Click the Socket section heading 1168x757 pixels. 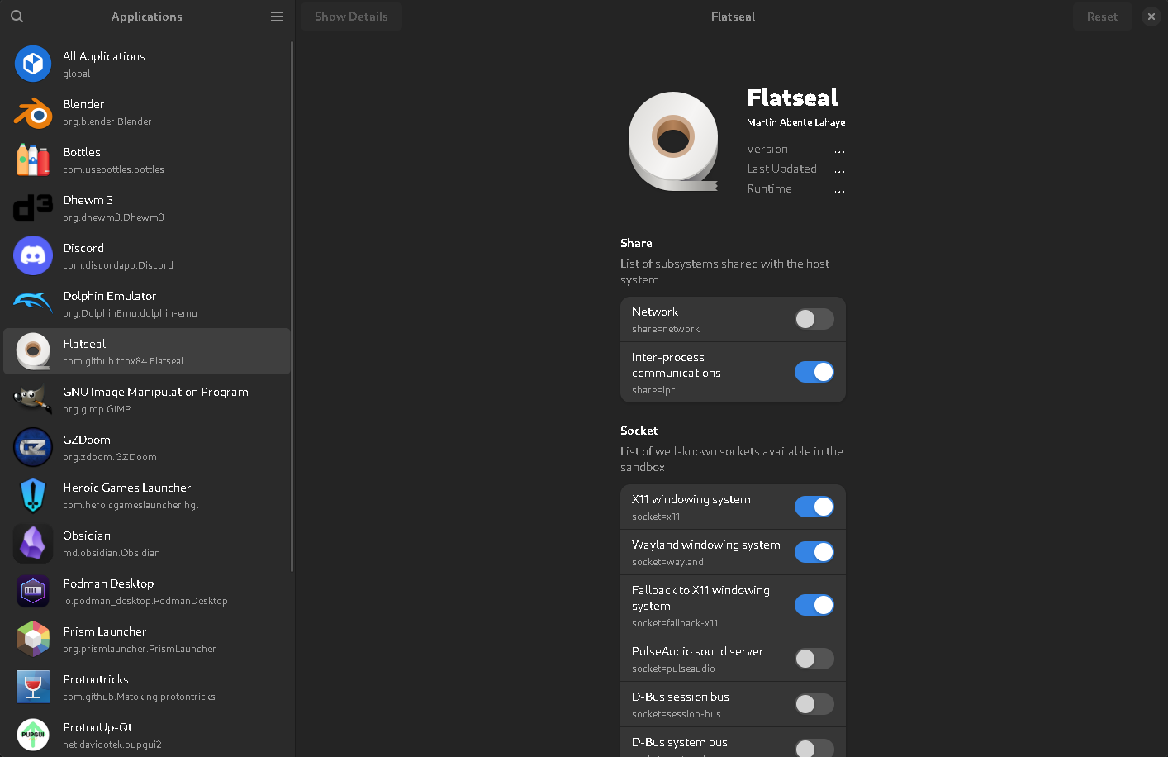(639, 431)
